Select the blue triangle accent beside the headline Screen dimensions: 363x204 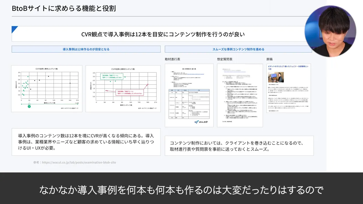(14, 29)
